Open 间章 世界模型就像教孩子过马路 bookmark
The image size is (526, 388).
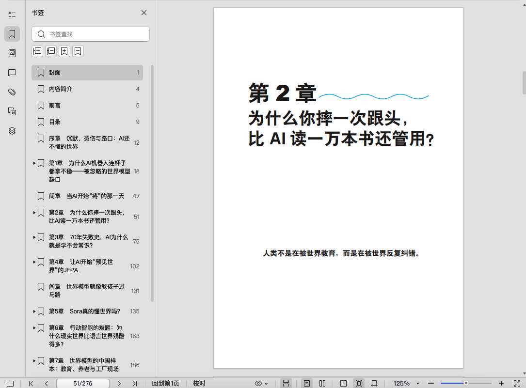87,291
